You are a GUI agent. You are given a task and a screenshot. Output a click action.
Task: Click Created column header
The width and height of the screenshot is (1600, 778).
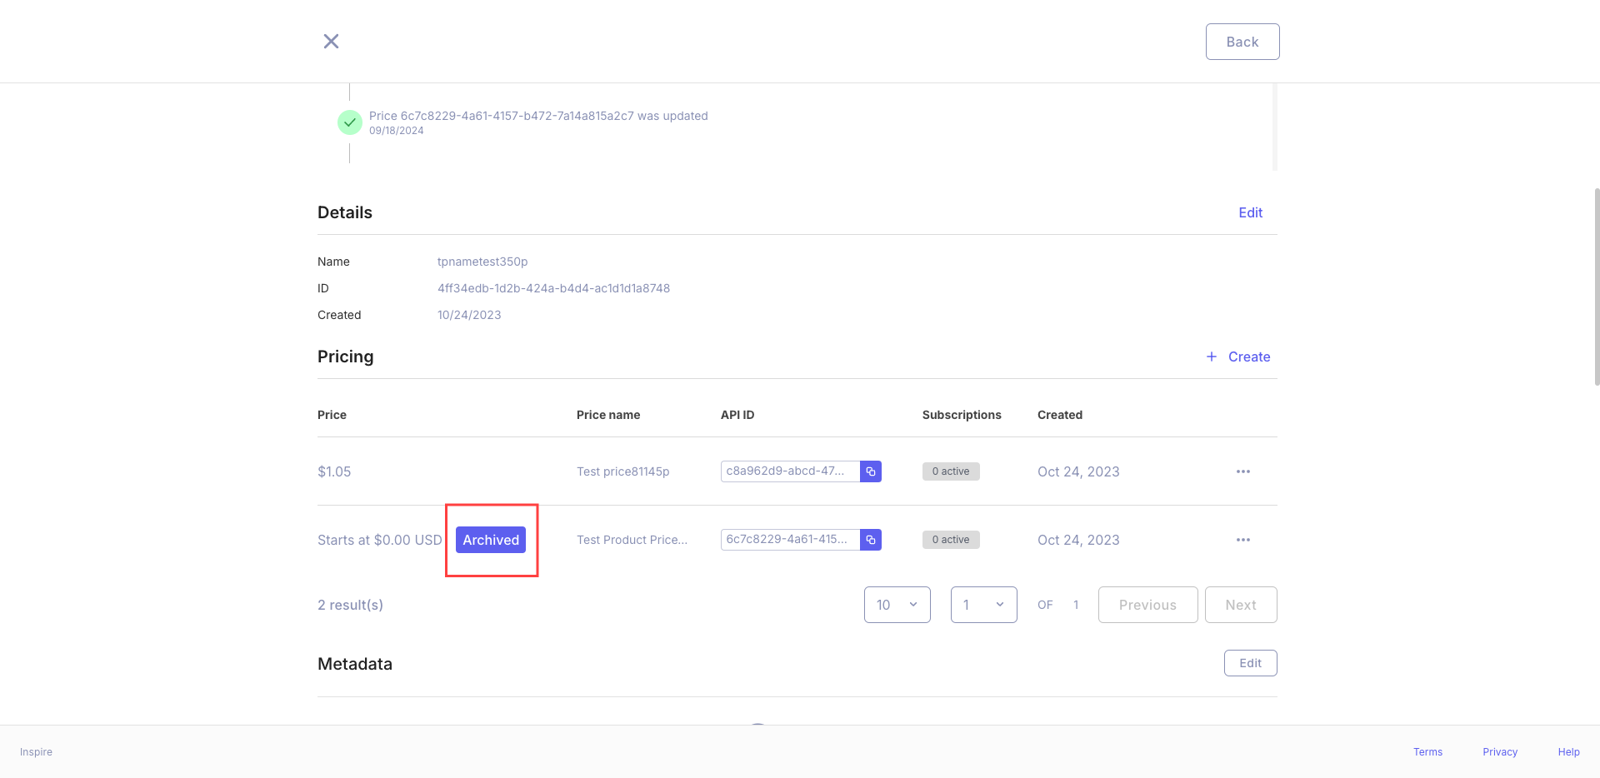1060,415
